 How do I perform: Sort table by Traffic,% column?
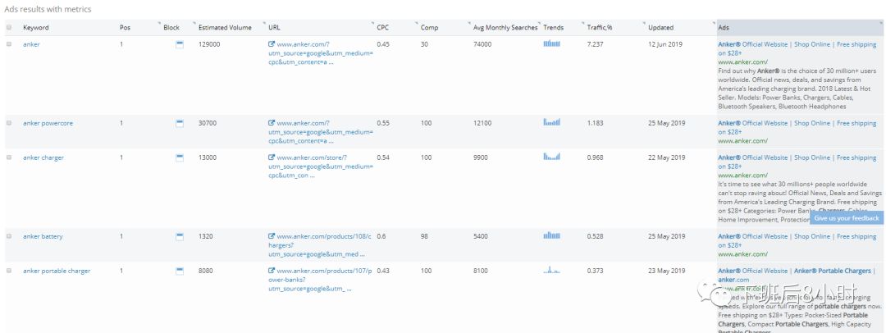(x=600, y=27)
